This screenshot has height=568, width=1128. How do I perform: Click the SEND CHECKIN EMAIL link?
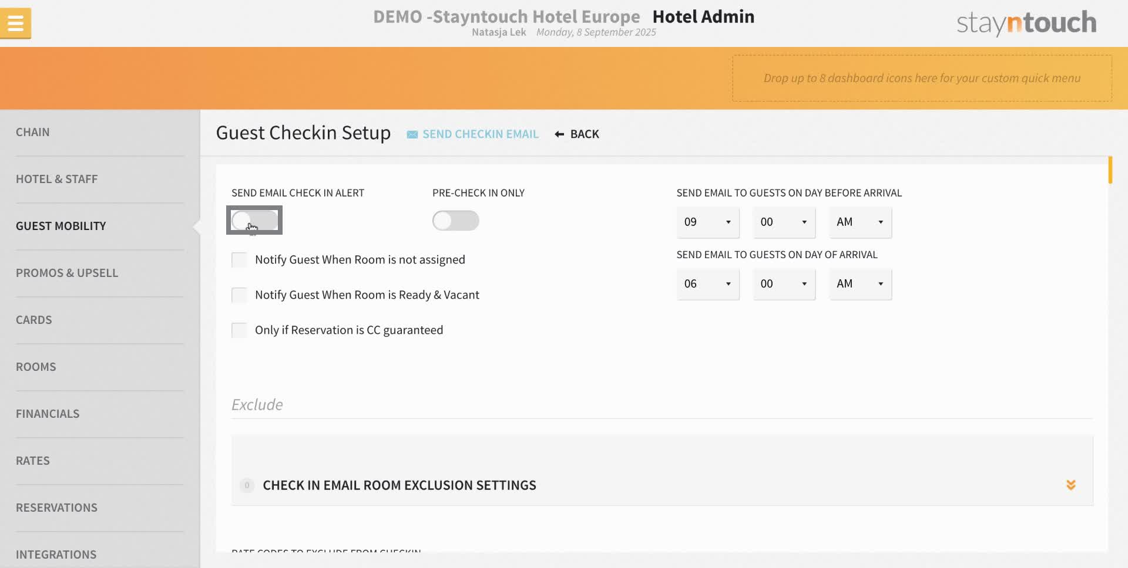pos(481,134)
